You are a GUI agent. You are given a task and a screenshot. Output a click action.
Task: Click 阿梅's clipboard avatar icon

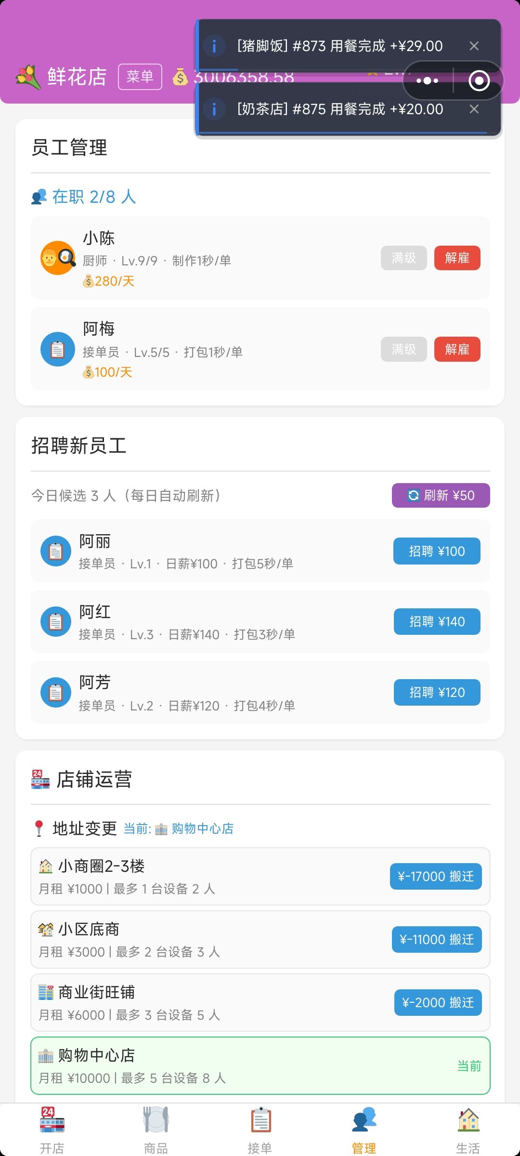point(58,349)
